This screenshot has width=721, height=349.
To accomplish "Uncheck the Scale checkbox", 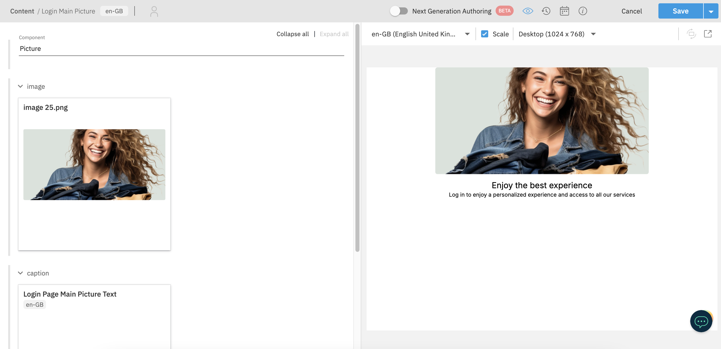I will tap(484, 34).
